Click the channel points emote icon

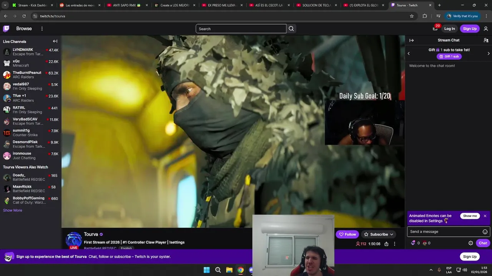(425, 243)
